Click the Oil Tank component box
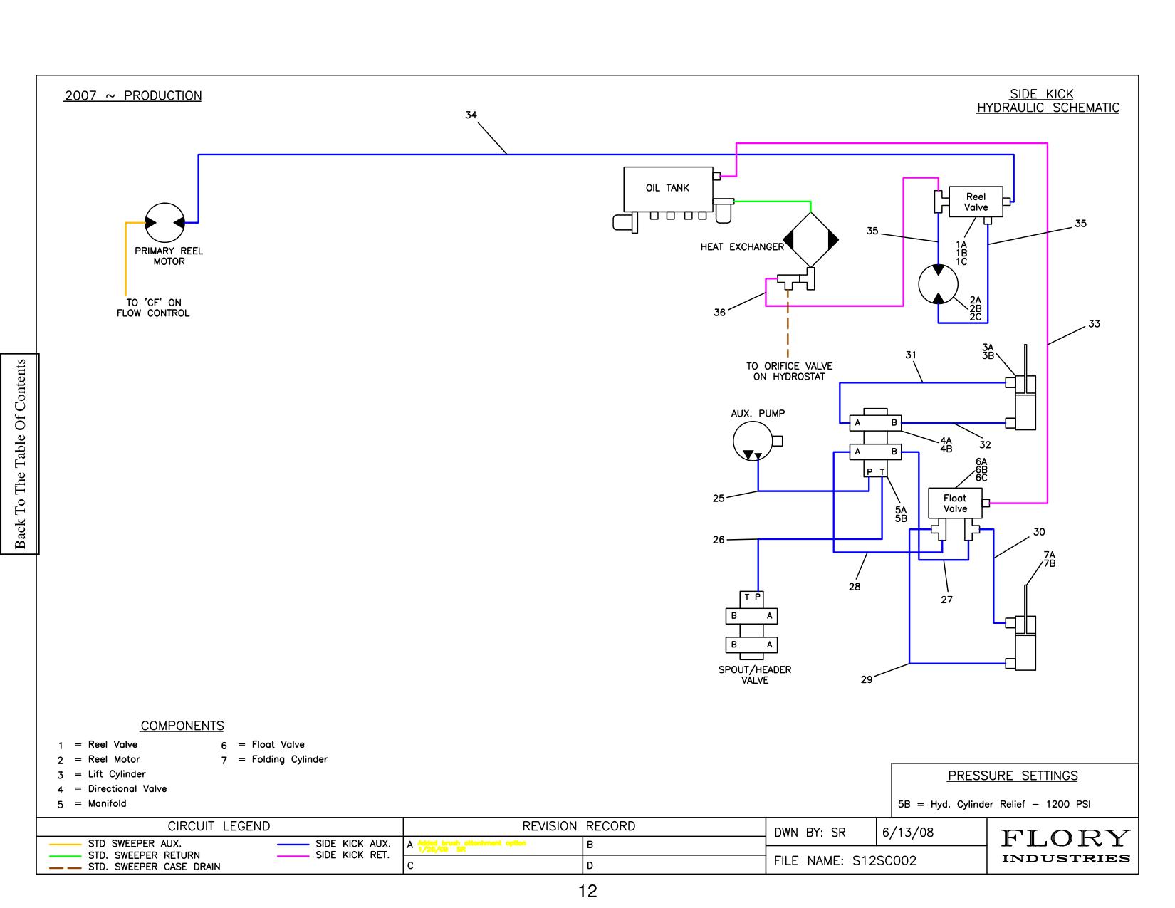The image size is (1175, 908). pos(668,189)
